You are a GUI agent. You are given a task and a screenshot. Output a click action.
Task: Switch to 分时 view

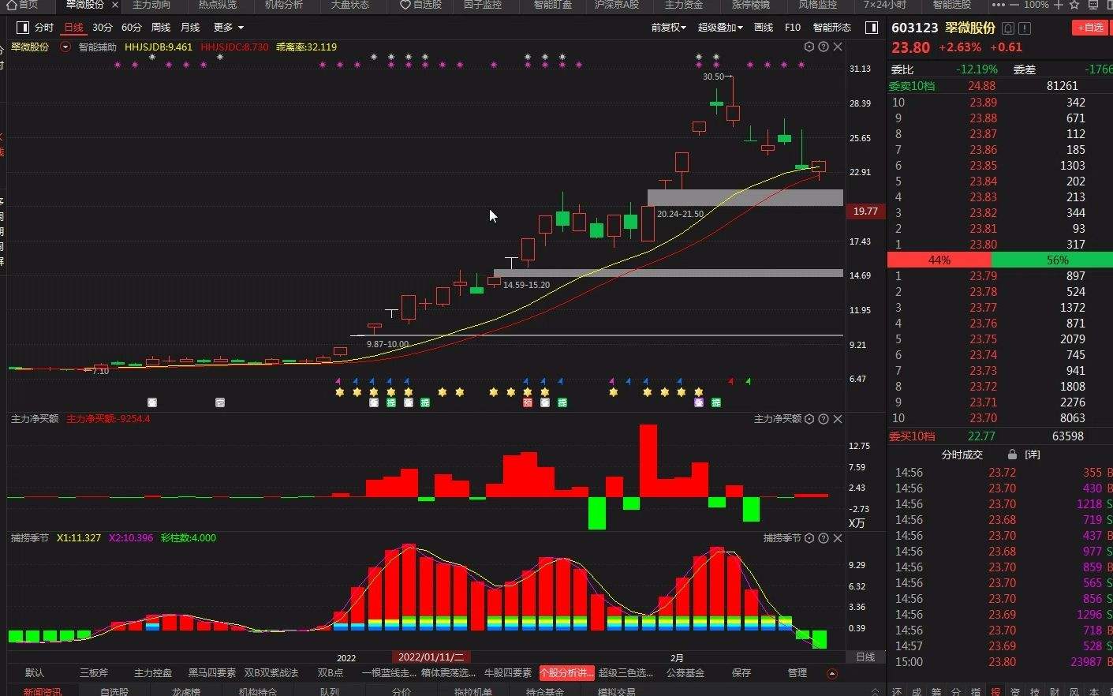tap(44, 28)
